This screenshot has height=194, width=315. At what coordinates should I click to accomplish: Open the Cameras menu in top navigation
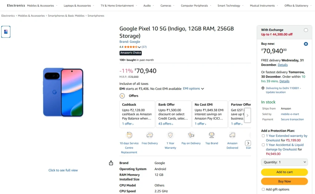[x=167, y=6]
